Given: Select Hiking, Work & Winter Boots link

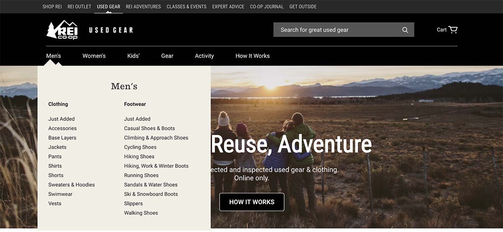Looking at the screenshot, I should (156, 166).
